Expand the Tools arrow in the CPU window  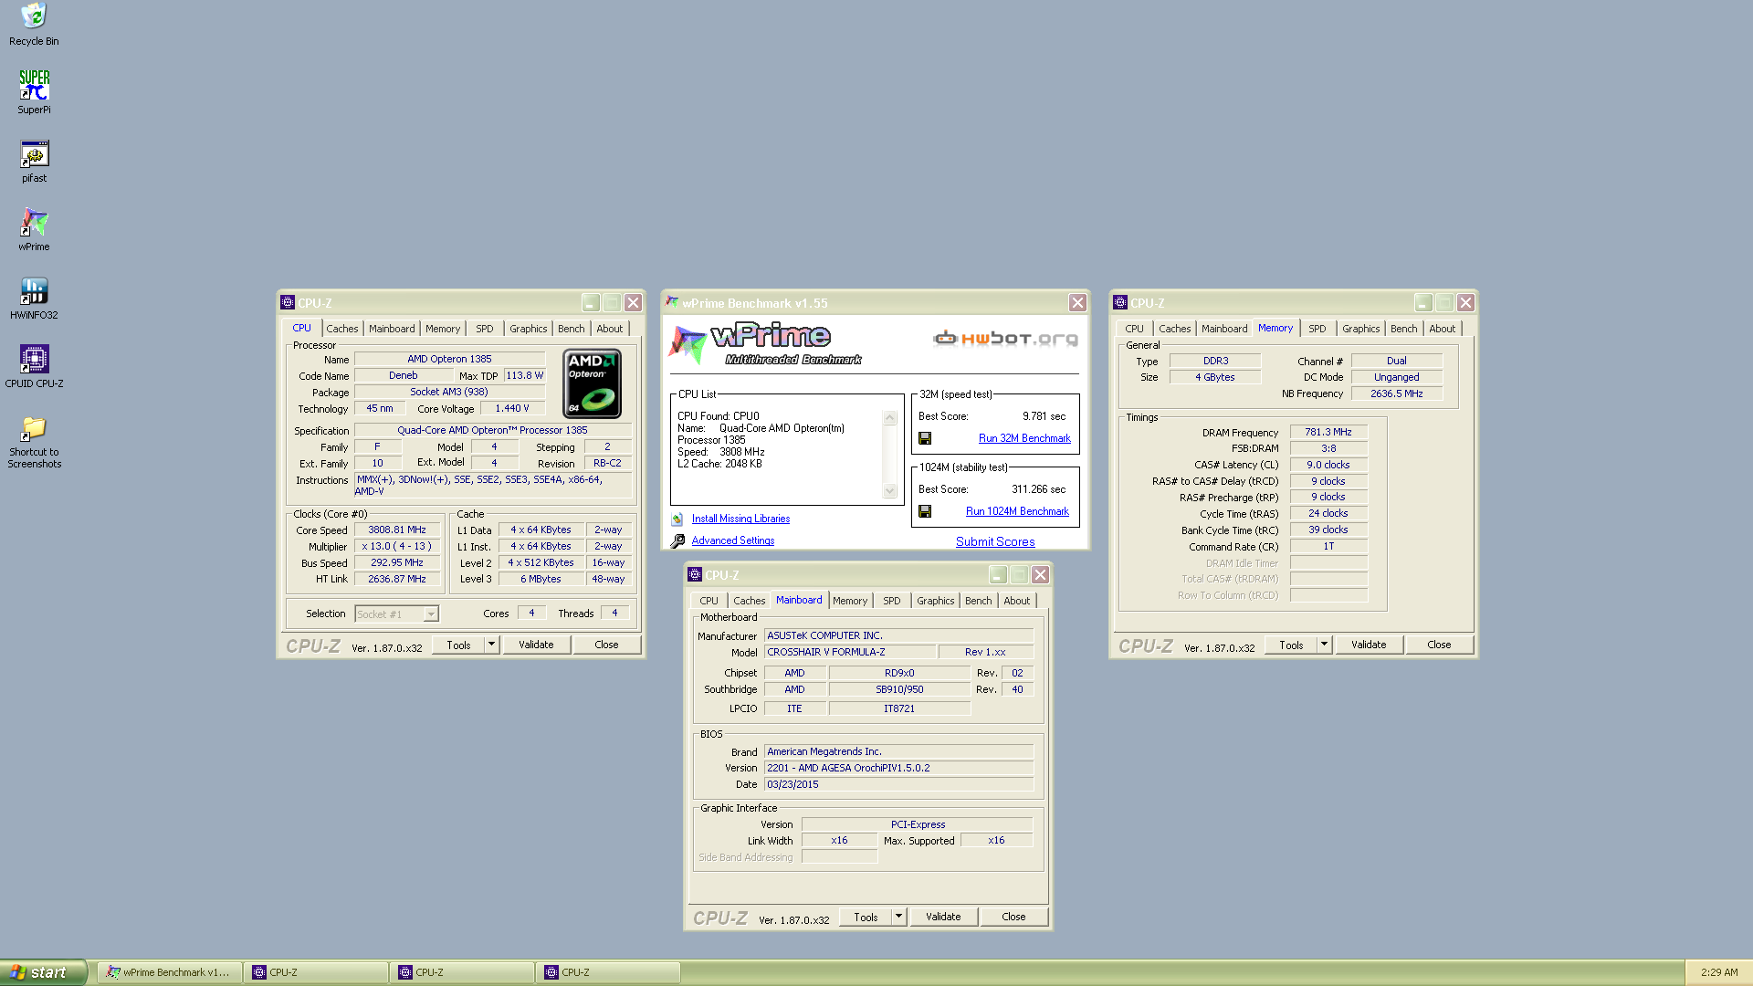pyautogui.click(x=491, y=645)
